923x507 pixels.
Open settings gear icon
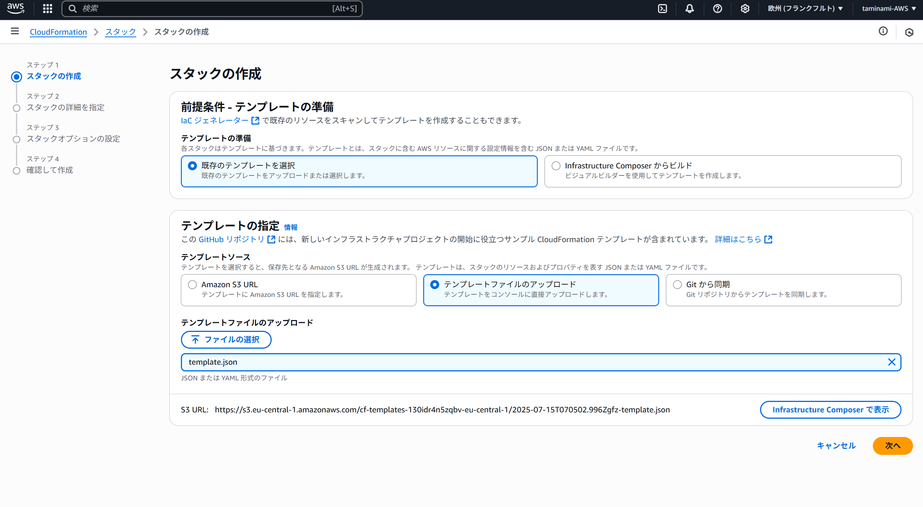coord(745,9)
